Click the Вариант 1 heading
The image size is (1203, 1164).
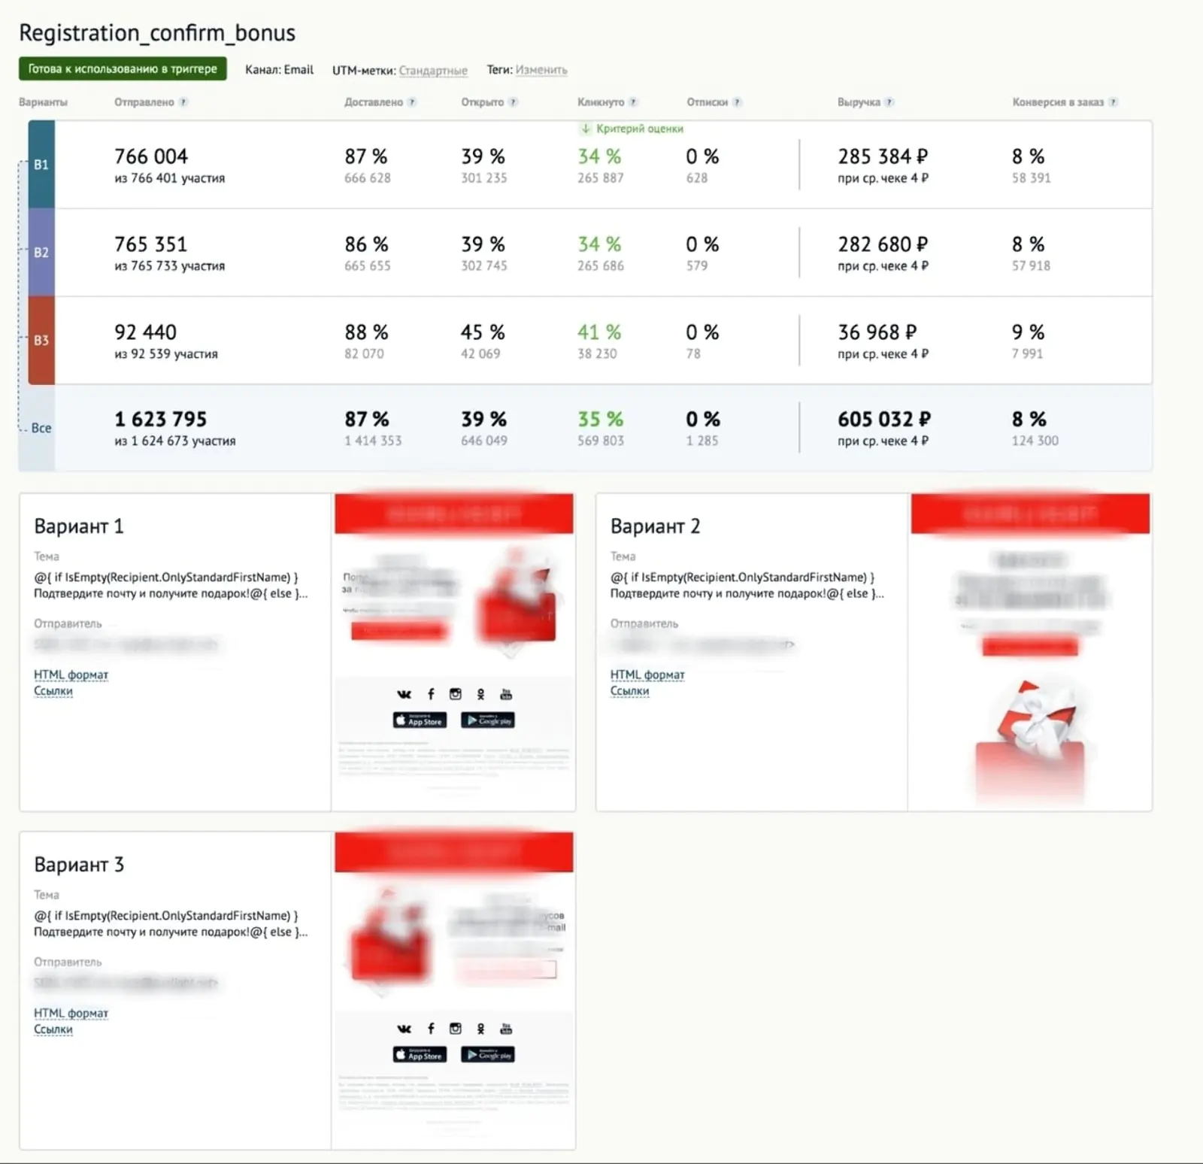coord(79,526)
